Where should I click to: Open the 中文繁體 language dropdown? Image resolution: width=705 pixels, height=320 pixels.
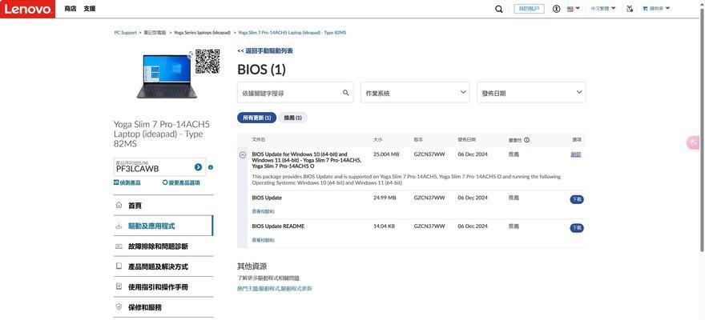pyautogui.click(x=603, y=9)
